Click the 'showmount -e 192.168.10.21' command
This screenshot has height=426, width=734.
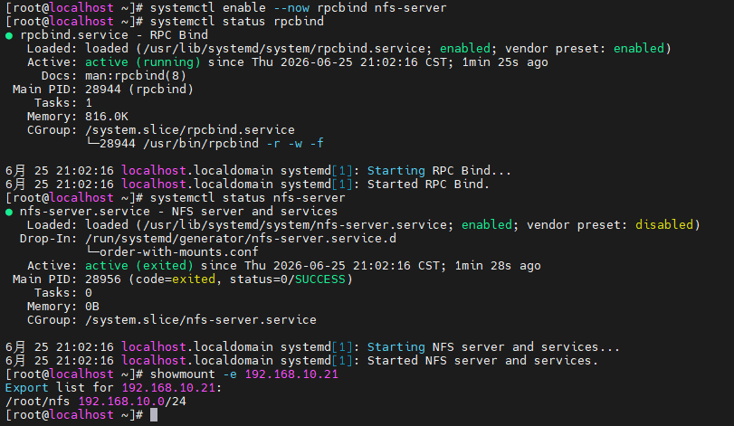(x=243, y=374)
